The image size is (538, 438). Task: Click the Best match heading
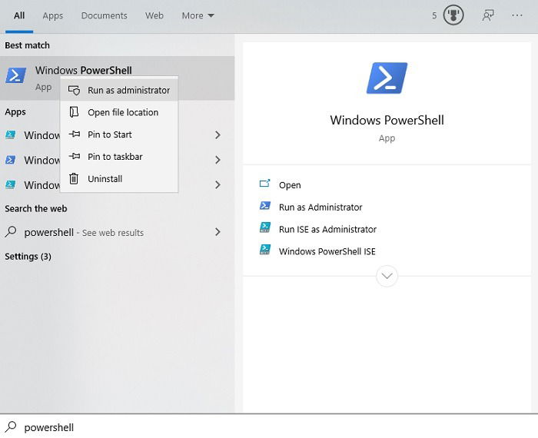[27, 45]
